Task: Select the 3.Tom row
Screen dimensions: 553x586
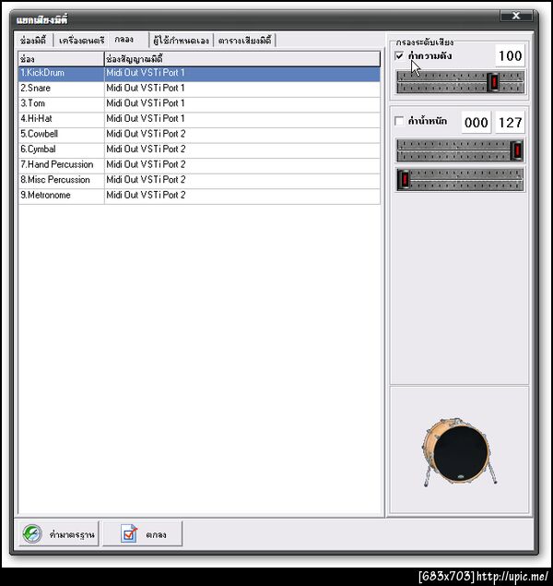Action: 199,104
